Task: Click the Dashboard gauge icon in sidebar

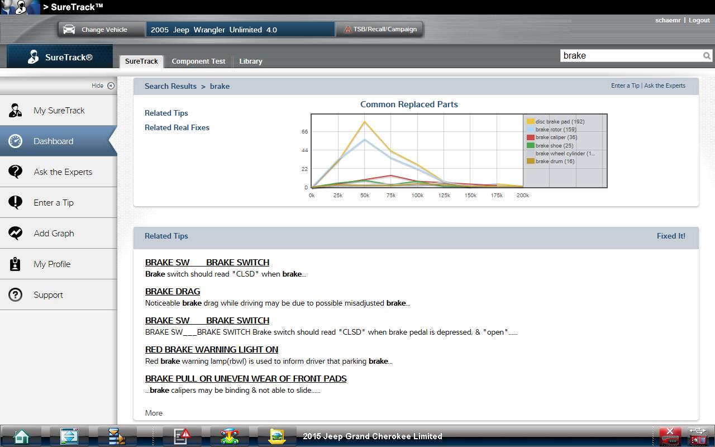Action: [16, 141]
